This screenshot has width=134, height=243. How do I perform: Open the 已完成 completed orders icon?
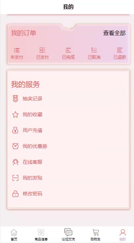[68, 50]
